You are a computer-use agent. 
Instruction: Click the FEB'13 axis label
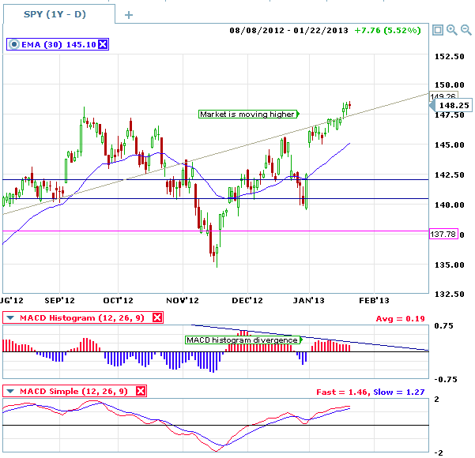(x=374, y=301)
